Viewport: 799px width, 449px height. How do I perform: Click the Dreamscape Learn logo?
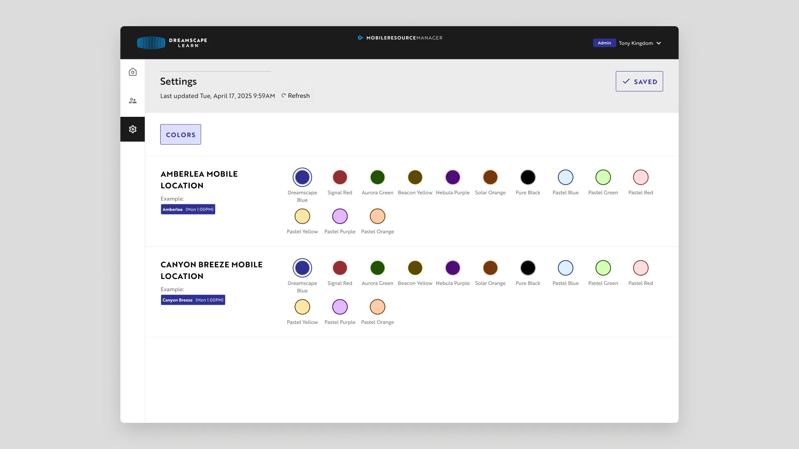pos(172,43)
